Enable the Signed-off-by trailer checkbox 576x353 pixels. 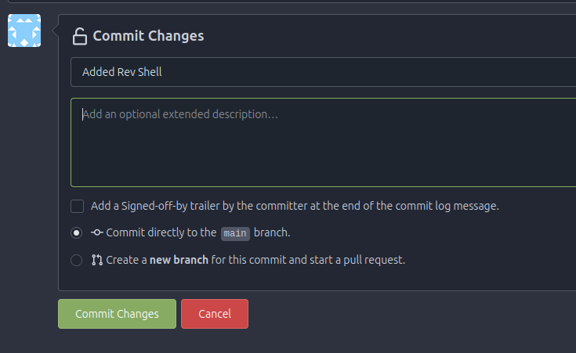point(77,207)
